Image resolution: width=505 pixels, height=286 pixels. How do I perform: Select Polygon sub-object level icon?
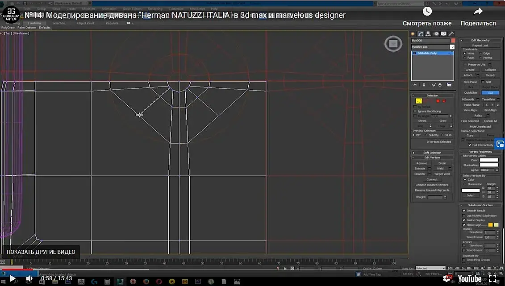tap(438, 101)
